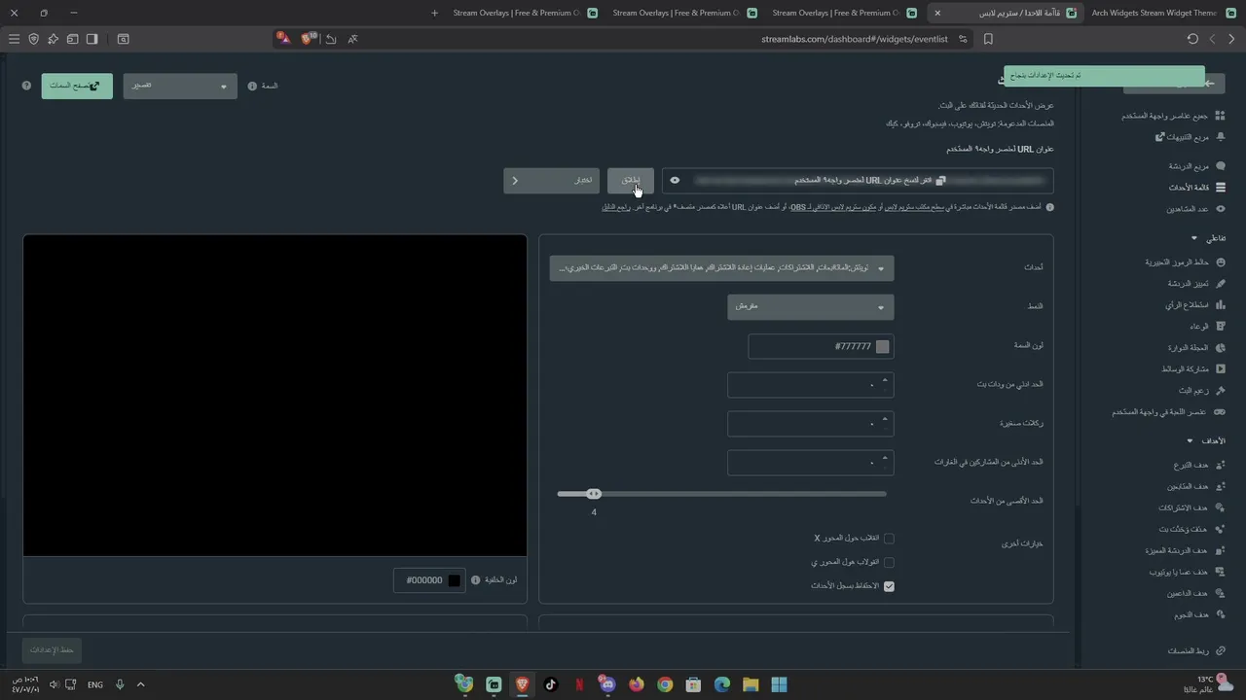Enable flip around X axis checkbox

coord(889,538)
